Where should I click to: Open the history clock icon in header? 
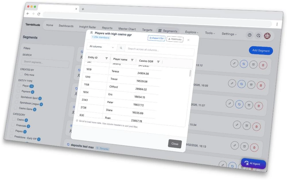point(258,36)
